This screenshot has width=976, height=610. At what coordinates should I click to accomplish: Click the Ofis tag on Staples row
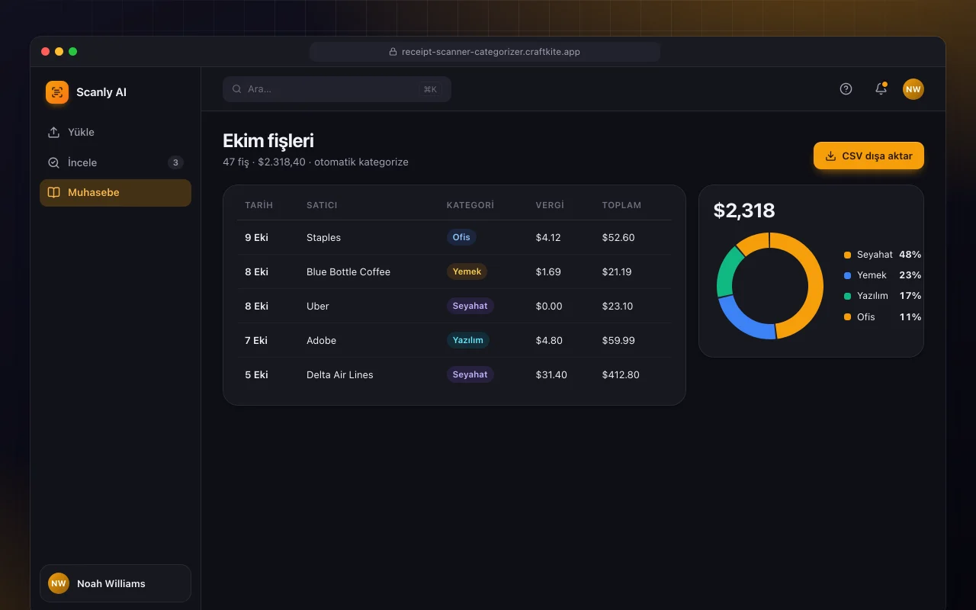point(461,237)
